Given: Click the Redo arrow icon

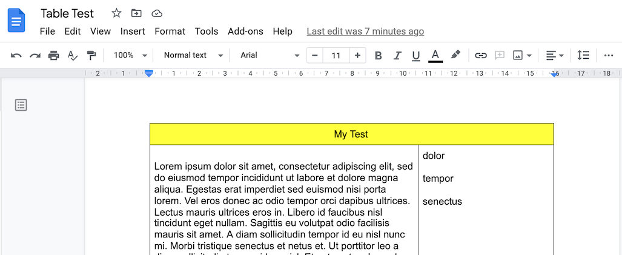Looking at the screenshot, I should click(x=35, y=56).
